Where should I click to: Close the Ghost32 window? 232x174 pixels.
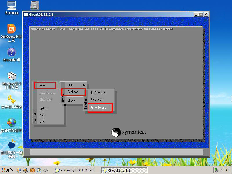click(206, 14)
